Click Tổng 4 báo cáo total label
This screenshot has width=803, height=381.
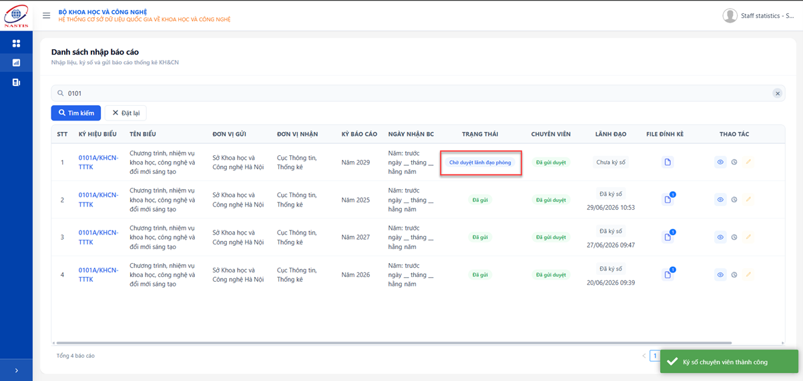[75, 356]
